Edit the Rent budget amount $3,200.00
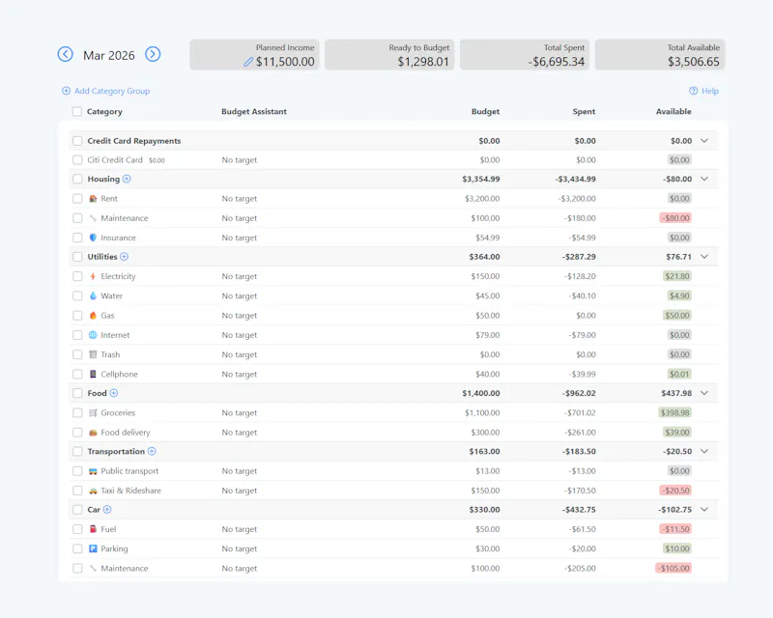The width and height of the screenshot is (773, 618). [x=482, y=199]
